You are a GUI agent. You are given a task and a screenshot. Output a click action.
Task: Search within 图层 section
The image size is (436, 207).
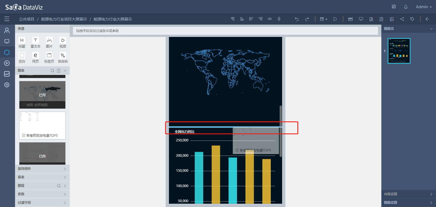[59, 186]
